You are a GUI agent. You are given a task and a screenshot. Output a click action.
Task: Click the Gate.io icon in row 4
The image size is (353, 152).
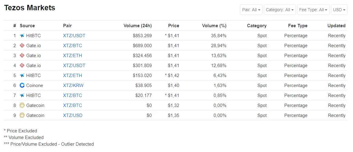pos(22,66)
